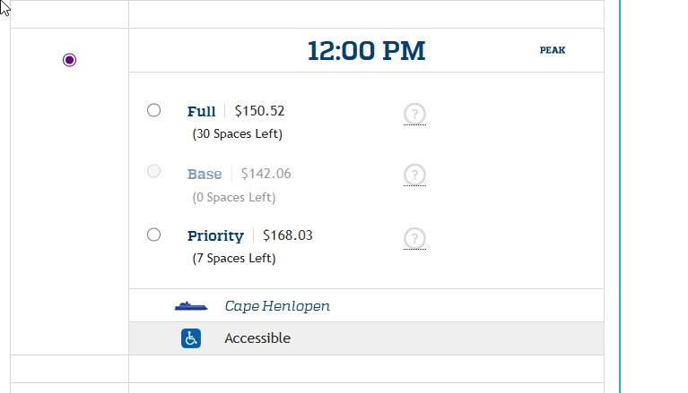Click the "7 Spaces Left" text
The width and height of the screenshot is (688, 393).
(x=234, y=259)
